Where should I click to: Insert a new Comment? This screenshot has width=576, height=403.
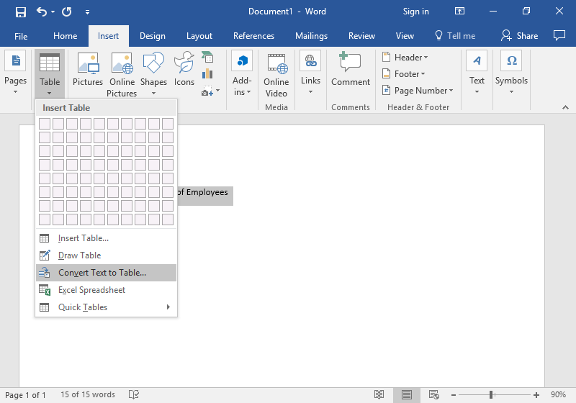point(351,69)
